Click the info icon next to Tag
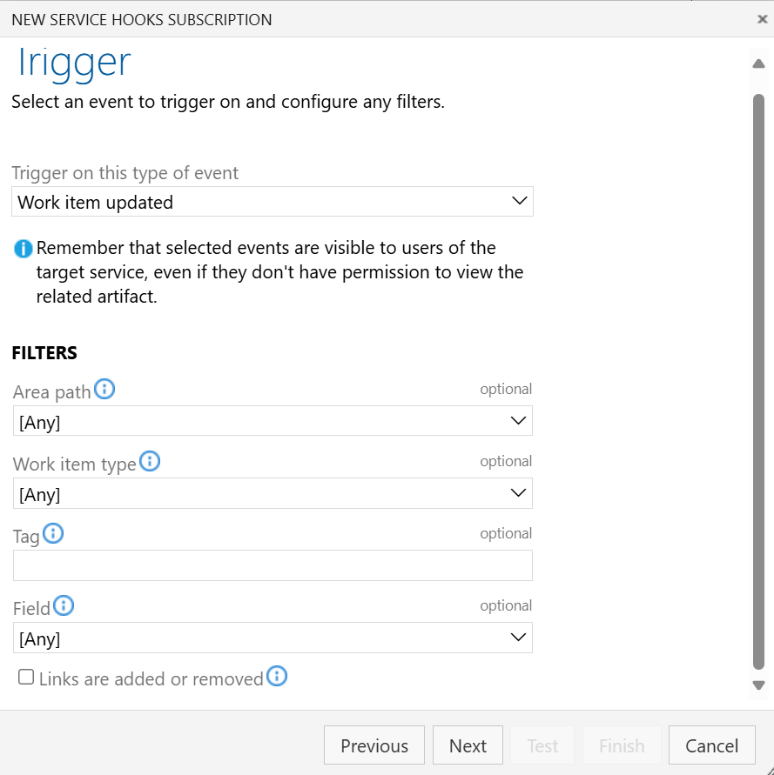774x775 pixels. pyautogui.click(x=53, y=534)
